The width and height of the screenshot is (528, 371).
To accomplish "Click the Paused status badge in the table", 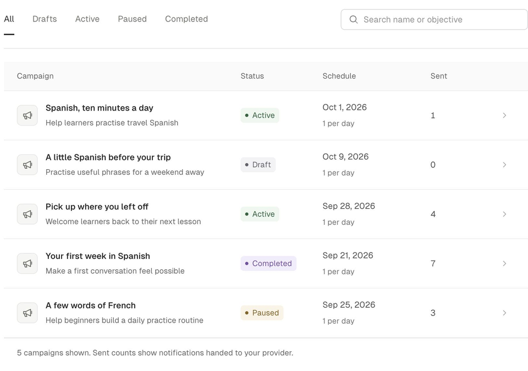I will [262, 313].
